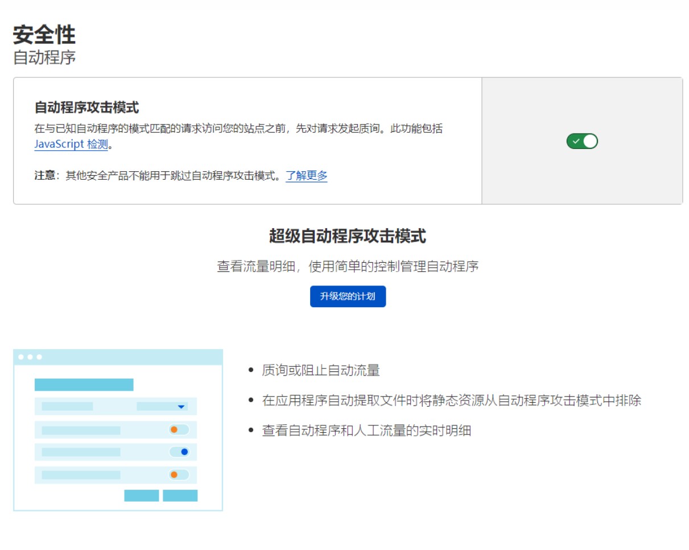Select the bullet about 静态资源 exclusion
The width and height of the screenshot is (689, 550).
tap(451, 400)
